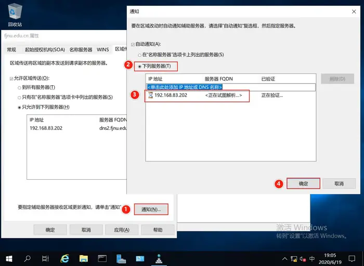Click the <正在试图解析...> FQDN cell
The height and width of the screenshot is (266, 364).
[224, 95]
